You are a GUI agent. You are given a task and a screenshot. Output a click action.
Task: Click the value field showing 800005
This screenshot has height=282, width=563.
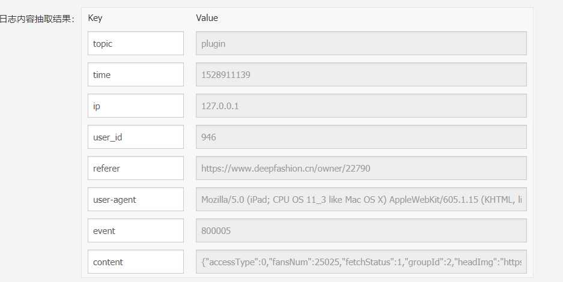[361, 231]
